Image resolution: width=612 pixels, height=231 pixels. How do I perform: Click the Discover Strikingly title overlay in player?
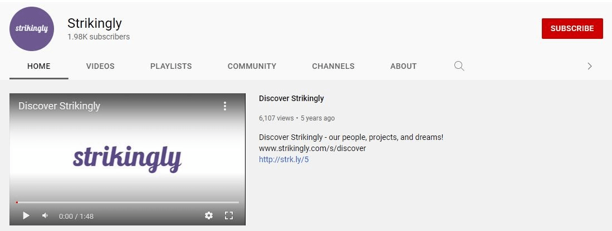59,106
